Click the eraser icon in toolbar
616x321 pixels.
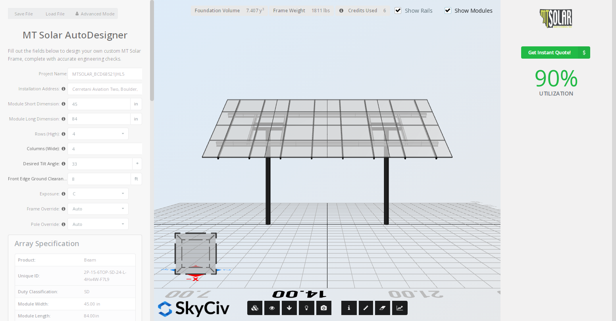383,308
